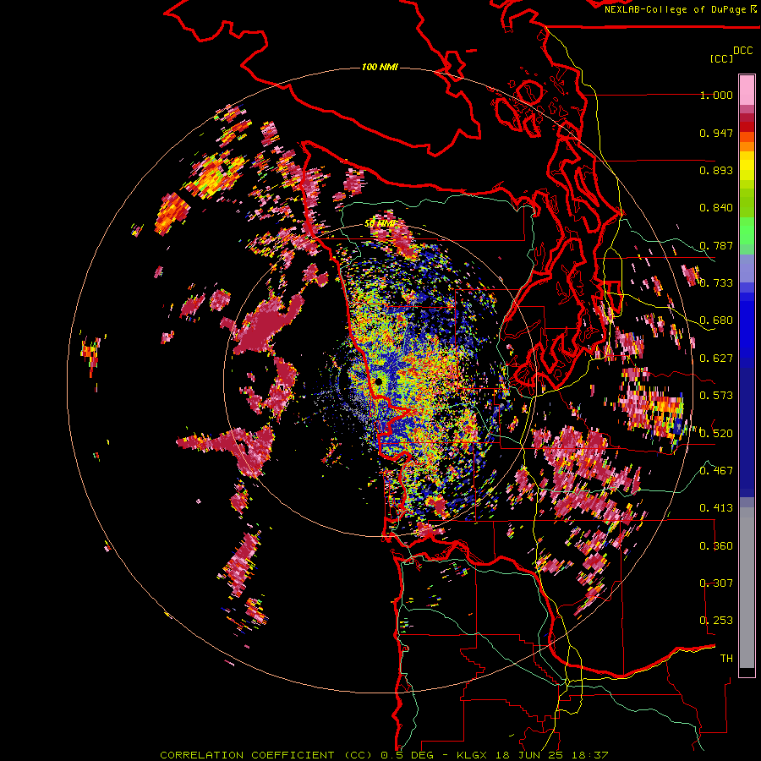Click the 0.520 color scale value
This screenshot has height=761, width=761.
click(716, 434)
